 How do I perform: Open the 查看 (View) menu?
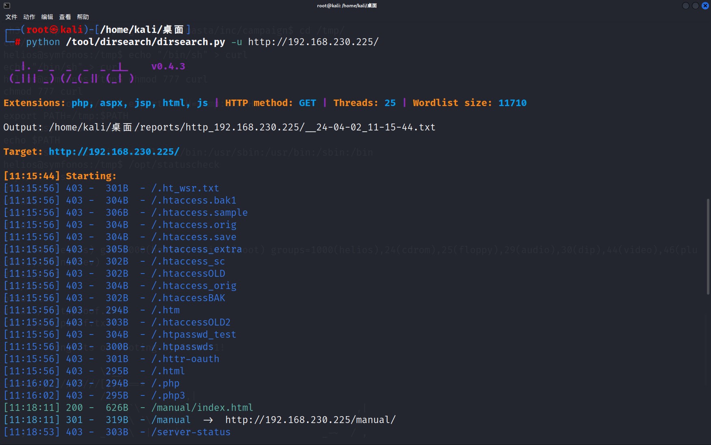(x=65, y=17)
